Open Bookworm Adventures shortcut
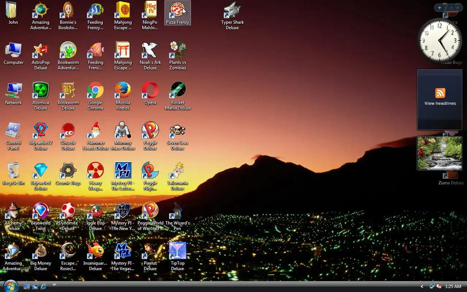 coord(68,56)
